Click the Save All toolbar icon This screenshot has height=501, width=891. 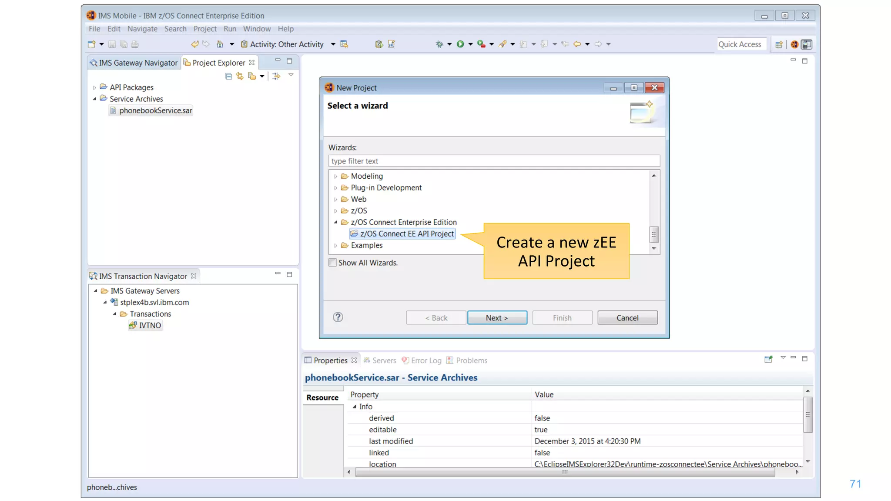(x=124, y=44)
